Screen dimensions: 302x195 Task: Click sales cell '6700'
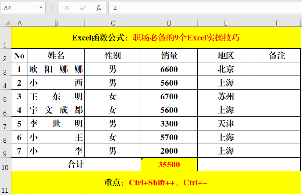tap(169, 96)
